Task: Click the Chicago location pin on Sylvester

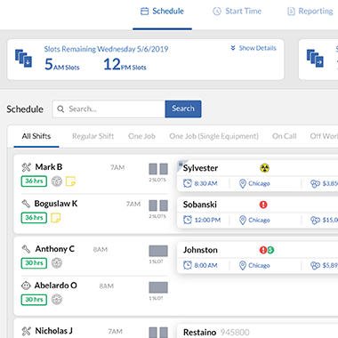Action: pos(243,183)
